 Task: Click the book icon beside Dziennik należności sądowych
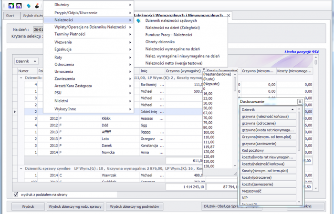pos(138,20)
